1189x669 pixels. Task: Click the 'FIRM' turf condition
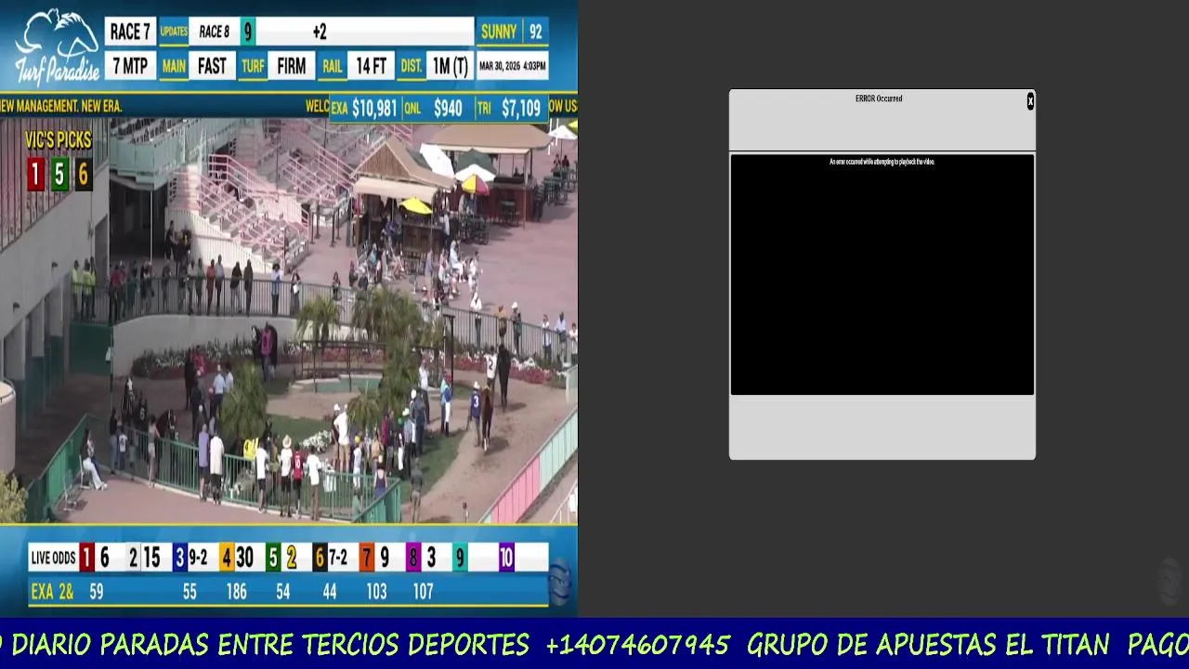click(292, 66)
